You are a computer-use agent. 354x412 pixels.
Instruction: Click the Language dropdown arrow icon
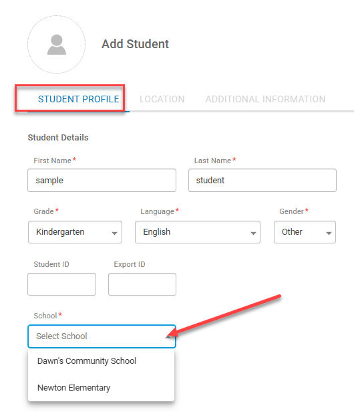[253, 233]
